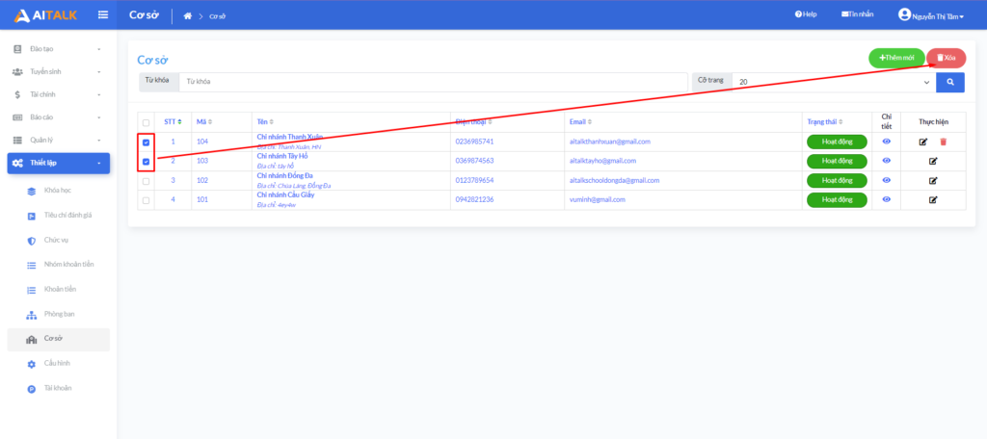
Task: Toggle the select-all checkbox in table header
Action: pyautogui.click(x=146, y=122)
